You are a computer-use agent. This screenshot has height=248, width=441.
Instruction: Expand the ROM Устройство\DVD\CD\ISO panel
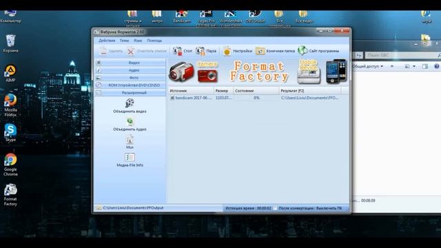point(130,85)
